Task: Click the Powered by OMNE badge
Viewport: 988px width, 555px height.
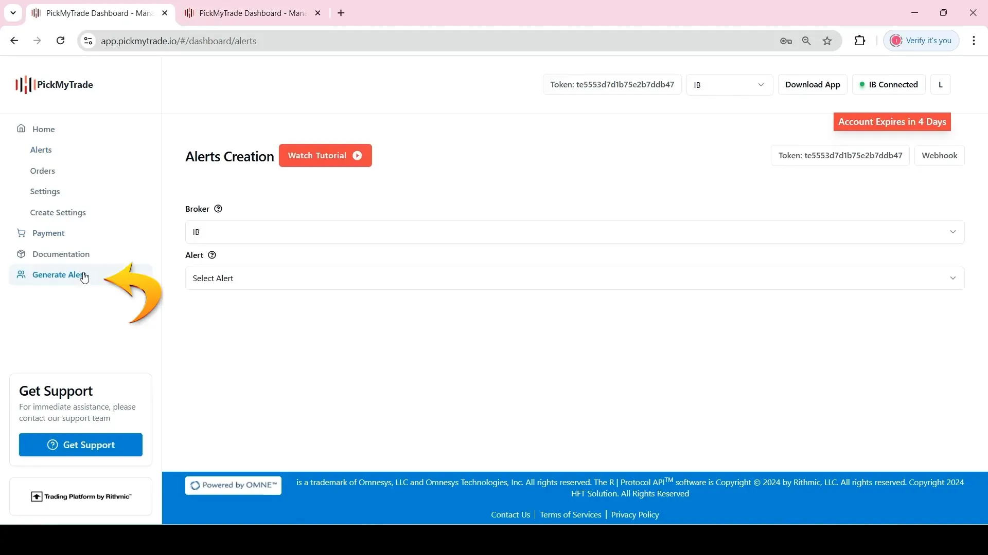Action: (x=233, y=485)
